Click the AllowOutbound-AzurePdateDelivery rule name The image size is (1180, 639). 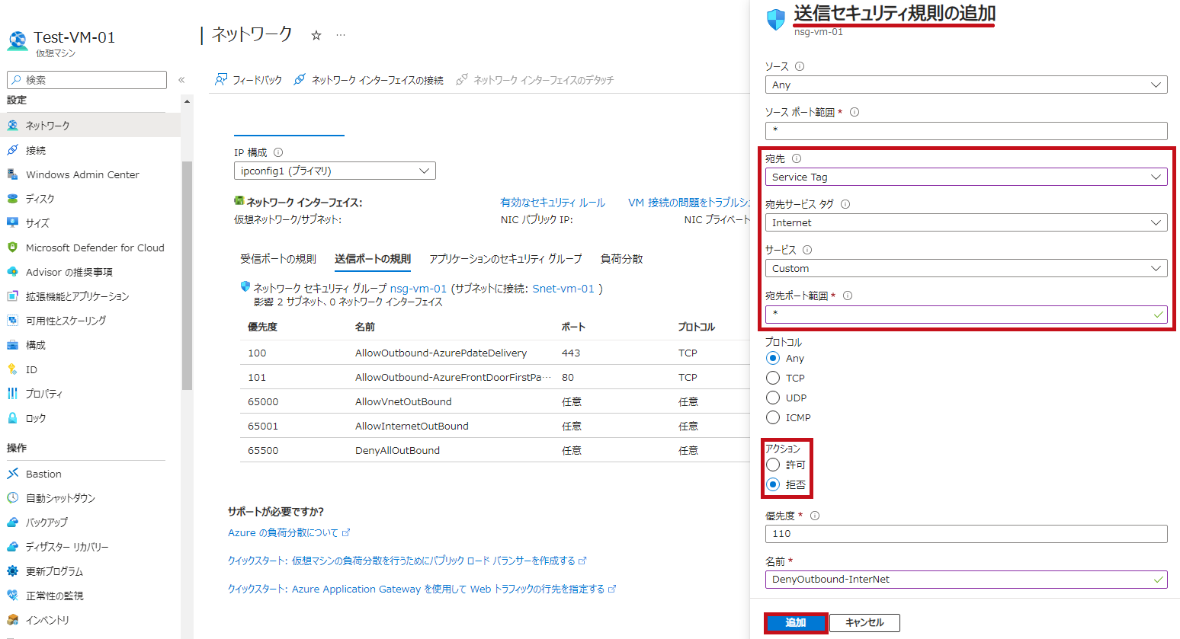[x=441, y=353]
